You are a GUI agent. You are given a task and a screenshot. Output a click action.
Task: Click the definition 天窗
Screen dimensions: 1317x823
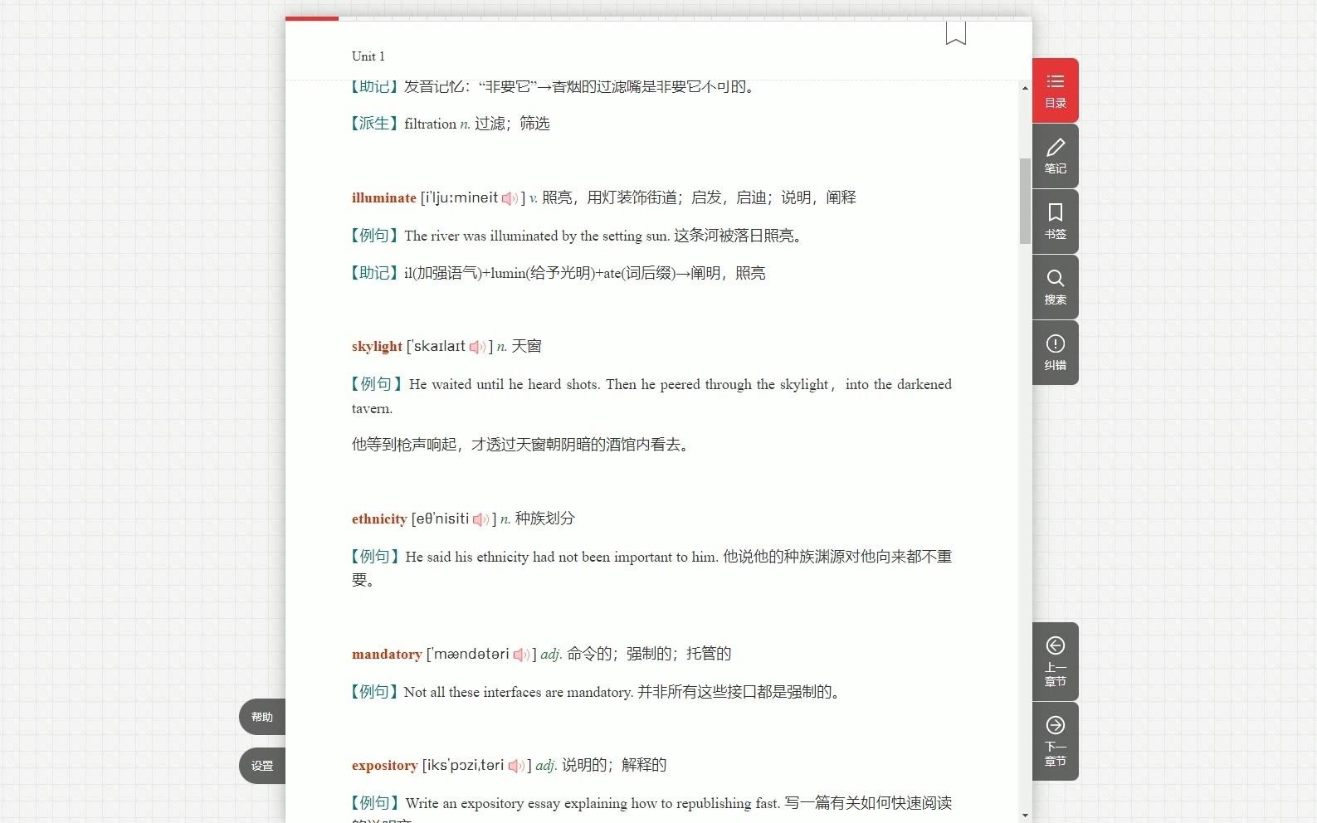(x=526, y=346)
